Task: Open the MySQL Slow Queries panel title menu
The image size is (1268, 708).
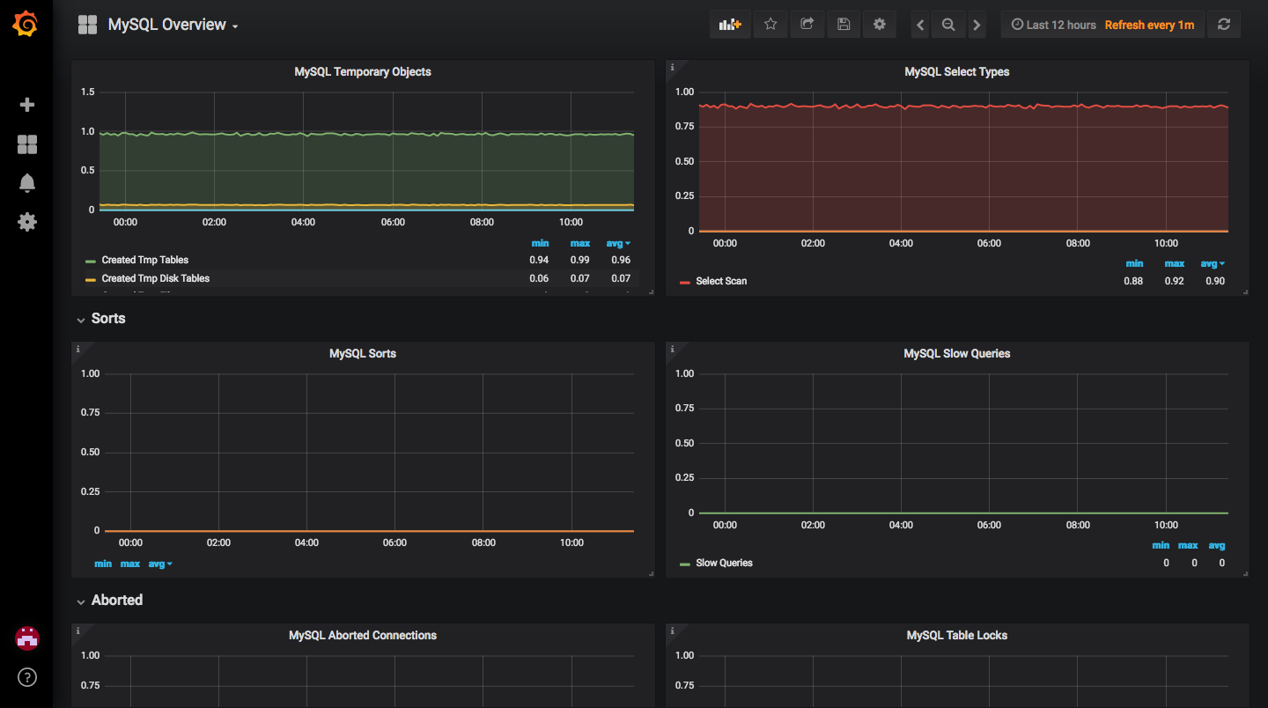Action: (956, 354)
